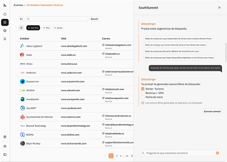Go to previous page with left chevron
The height and width of the screenshot is (162, 227).
tap(105, 156)
